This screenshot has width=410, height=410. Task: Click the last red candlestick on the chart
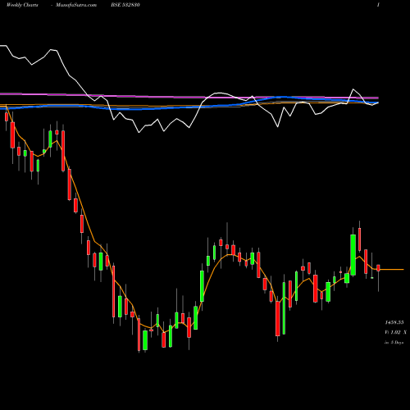tap(378, 268)
